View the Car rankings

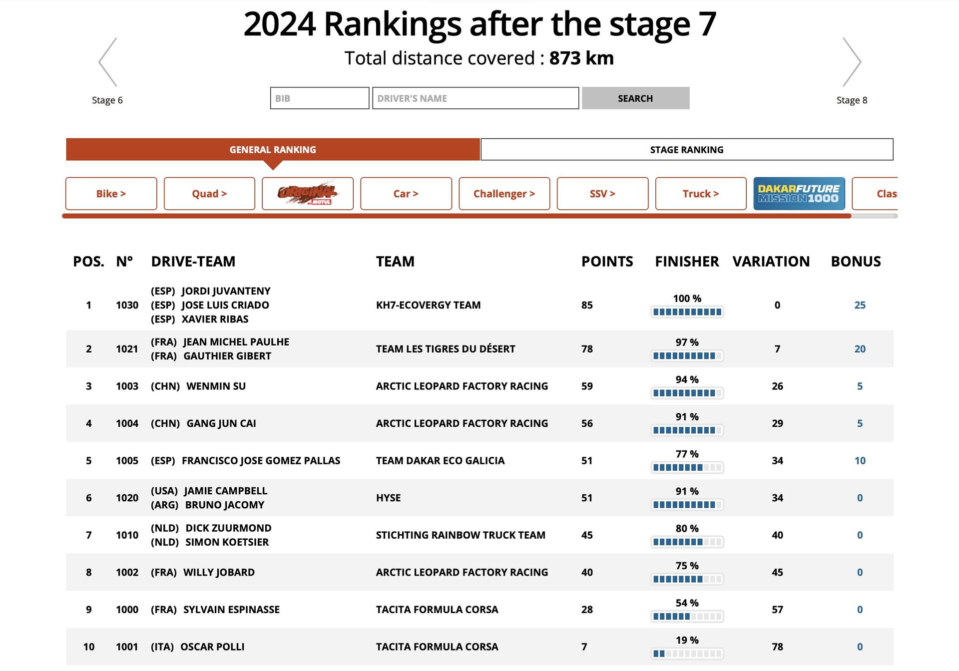click(x=406, y=194)
